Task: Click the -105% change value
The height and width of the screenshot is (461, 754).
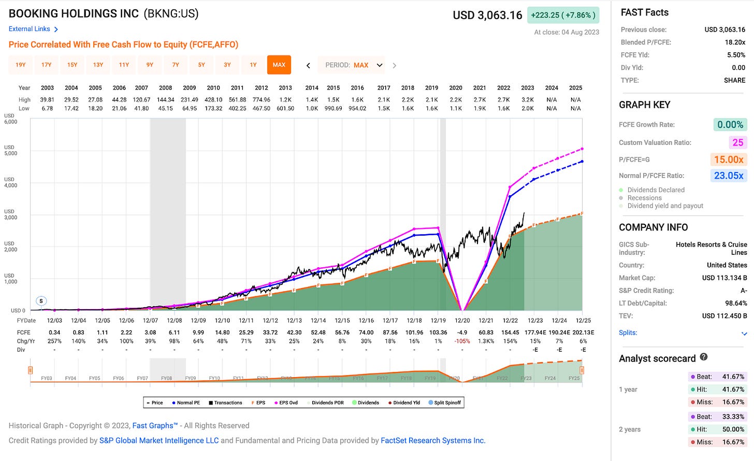Action: [x=462, y=341]
